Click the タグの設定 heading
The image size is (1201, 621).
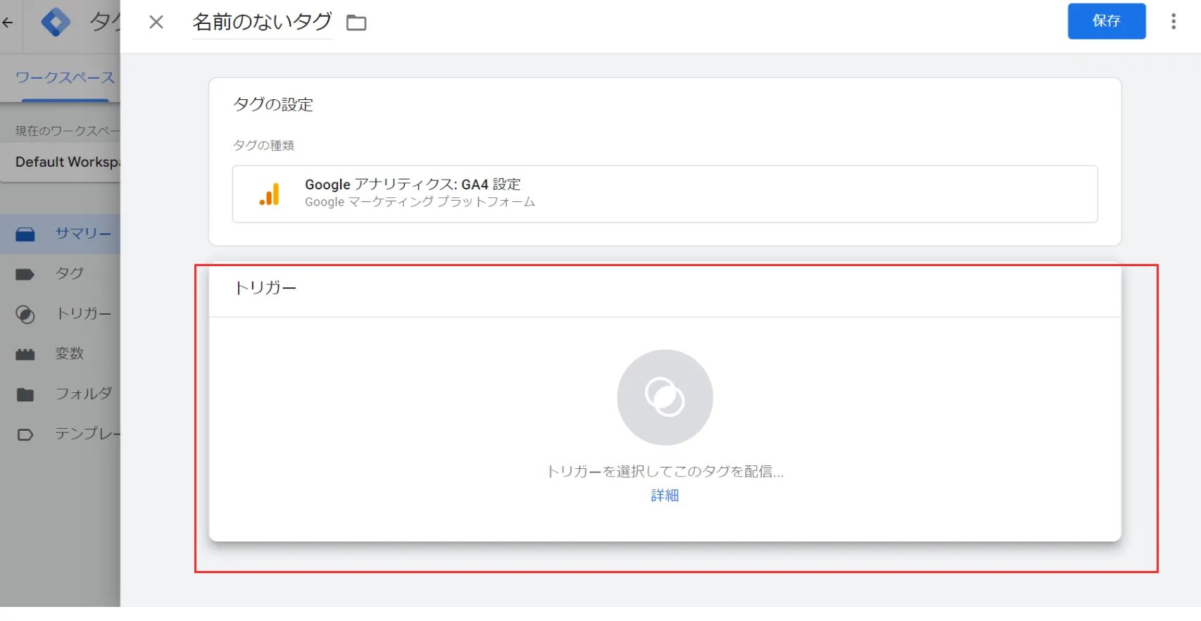point(273,104)
